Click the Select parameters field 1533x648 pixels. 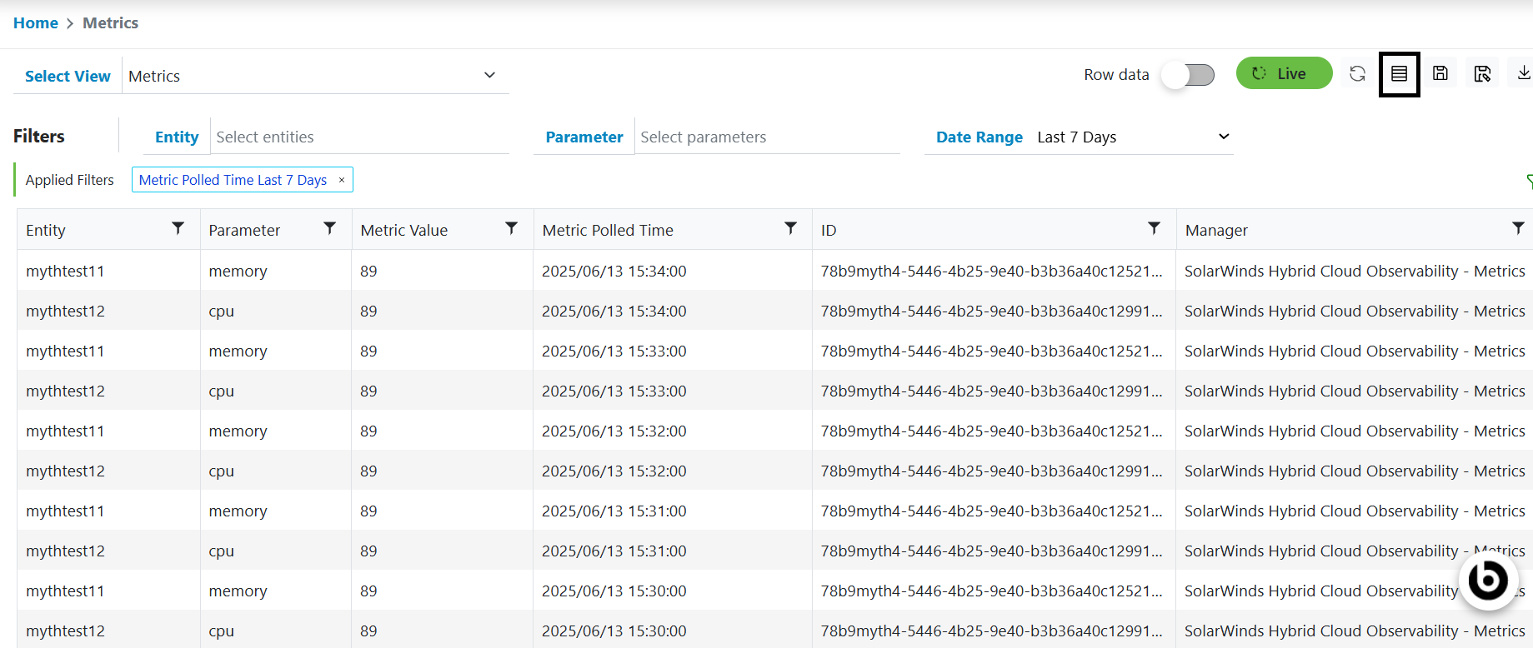(x=767, y=137)
